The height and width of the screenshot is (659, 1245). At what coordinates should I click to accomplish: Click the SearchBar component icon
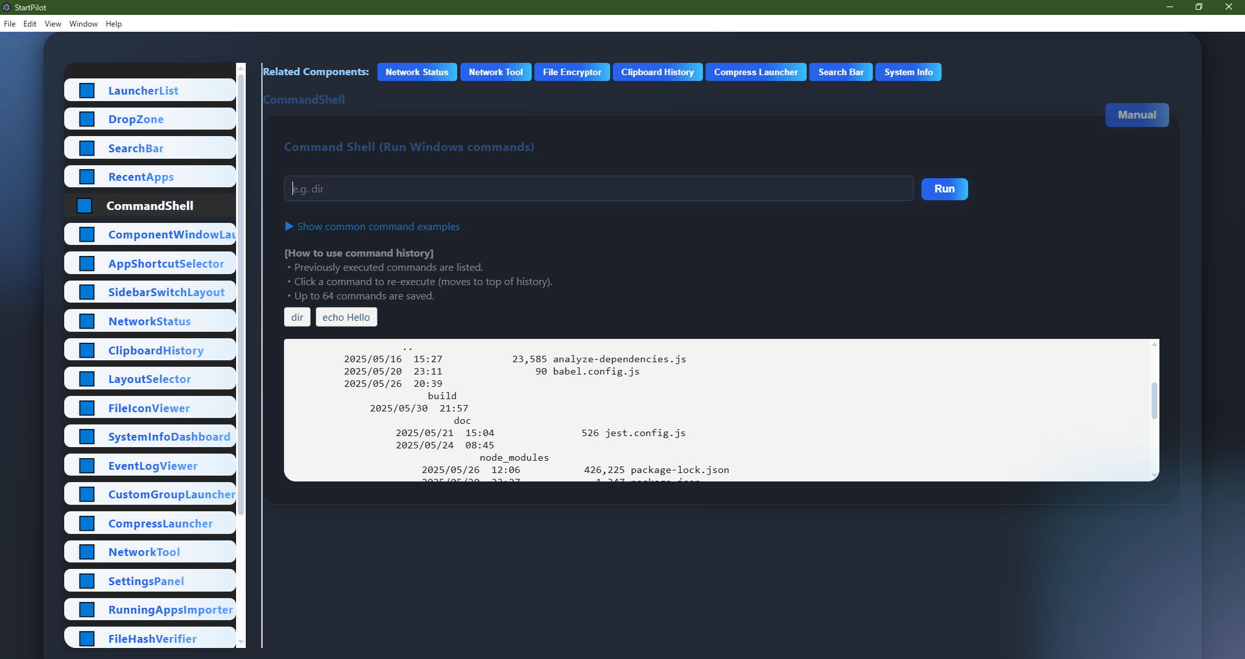click(x=87, y=148)
